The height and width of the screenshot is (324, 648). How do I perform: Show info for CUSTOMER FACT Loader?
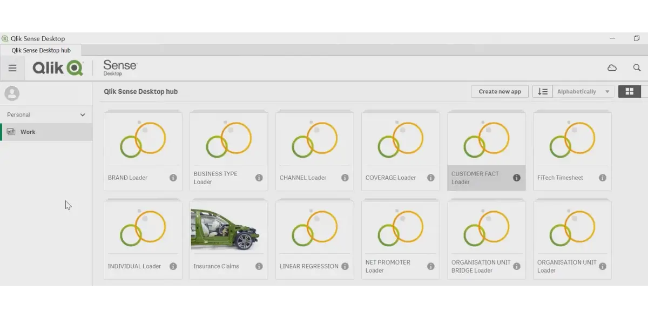(517, 178)
